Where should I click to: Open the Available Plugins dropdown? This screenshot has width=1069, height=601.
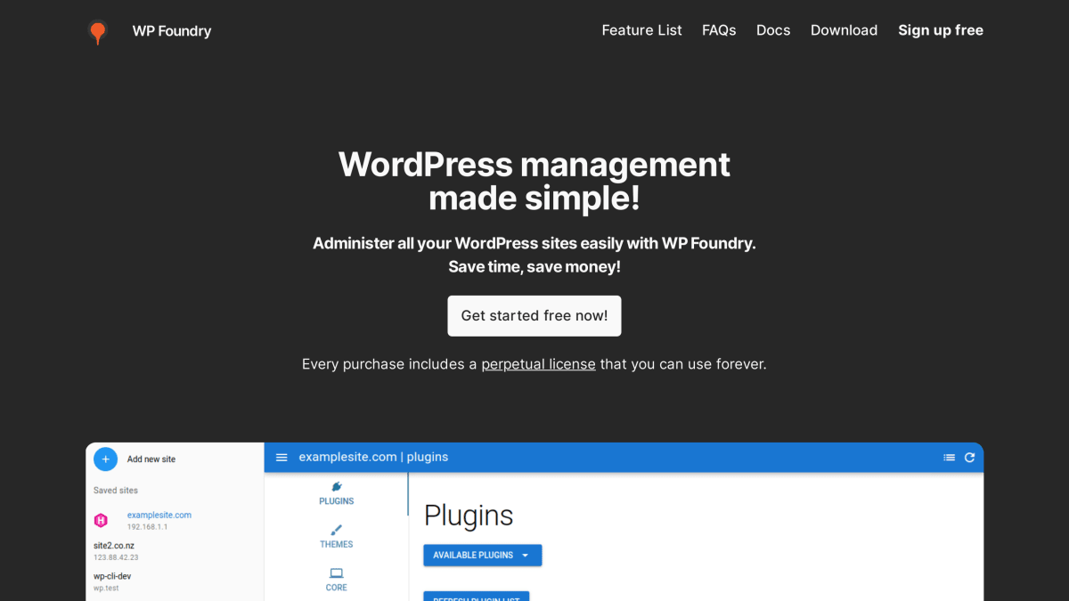click(x=482, y=556)
